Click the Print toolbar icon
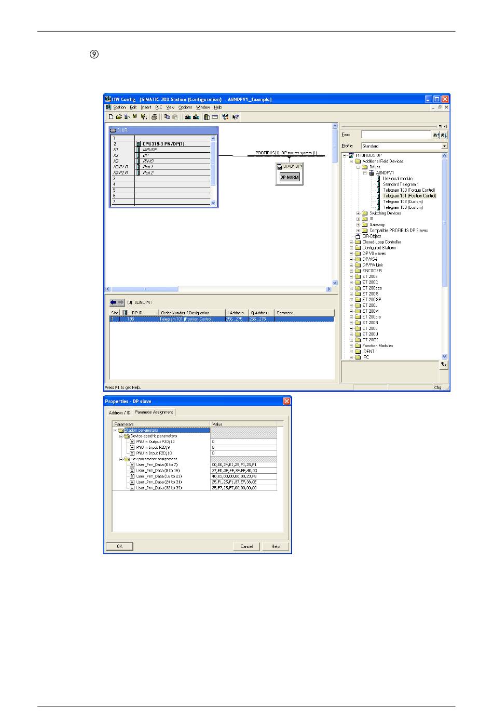 point(154,117)
